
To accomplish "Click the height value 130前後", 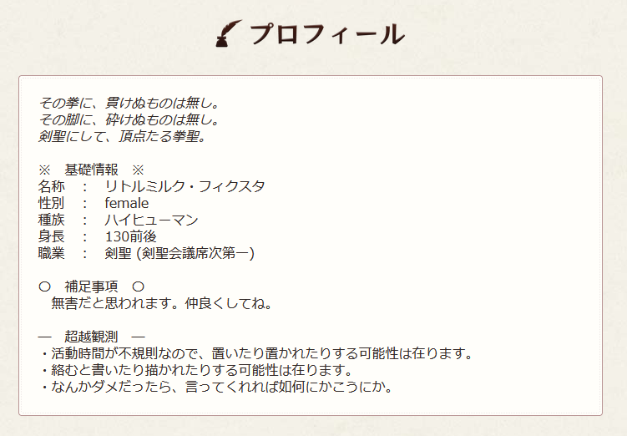I will coord(131,236).
